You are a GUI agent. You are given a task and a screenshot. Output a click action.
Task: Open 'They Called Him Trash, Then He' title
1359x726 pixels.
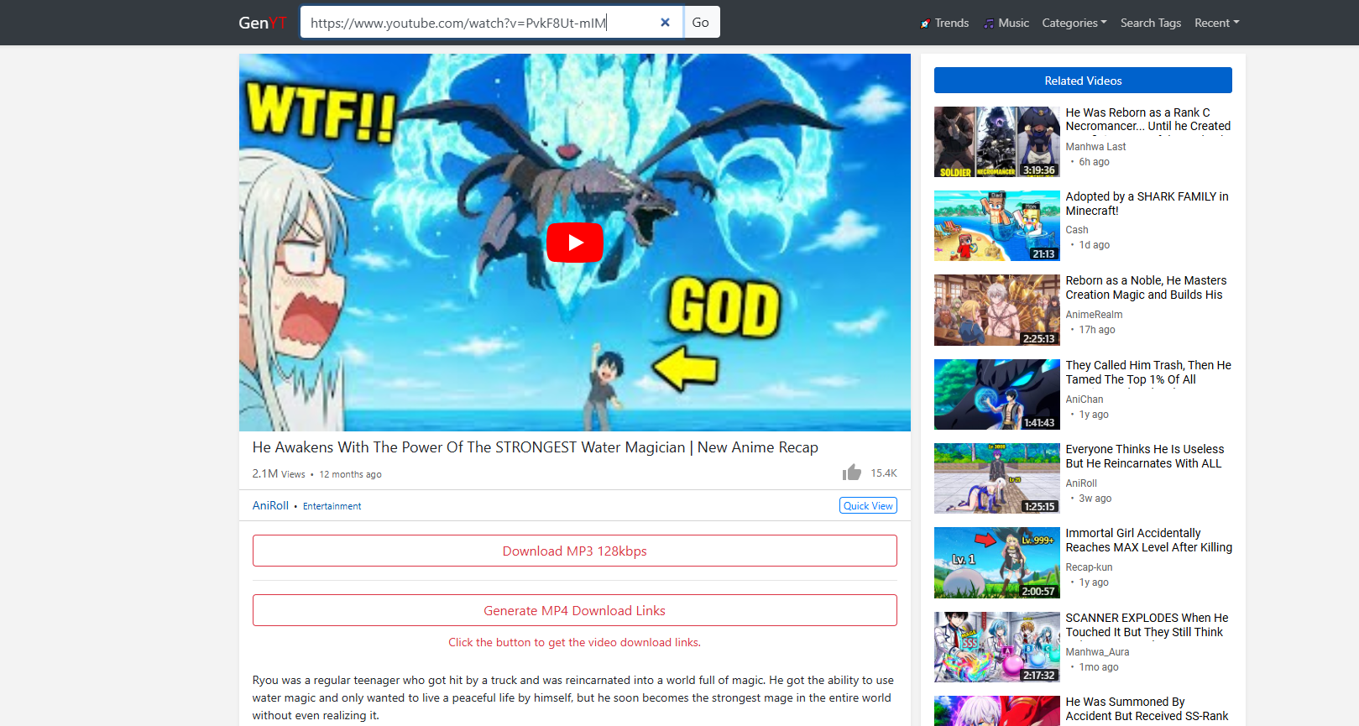[x=1148, y=372]
